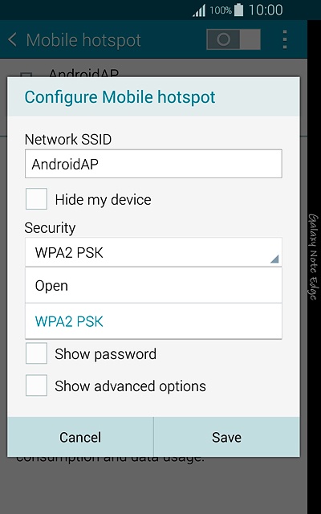Tap the 10:00 clock in status bar

266,10
